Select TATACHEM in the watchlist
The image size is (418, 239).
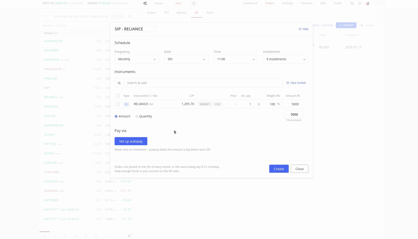tap(52, 172)
